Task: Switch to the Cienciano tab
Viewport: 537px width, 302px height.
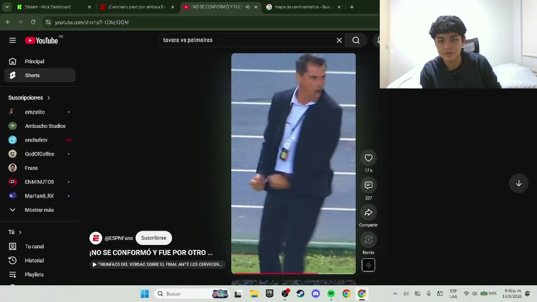Action: 136,7
